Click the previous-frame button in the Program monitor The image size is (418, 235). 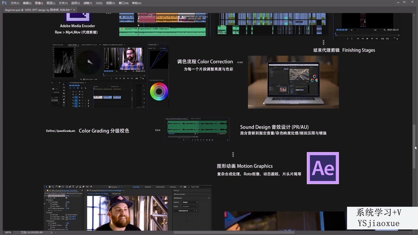pyautogui.click(x=363, y=38)
